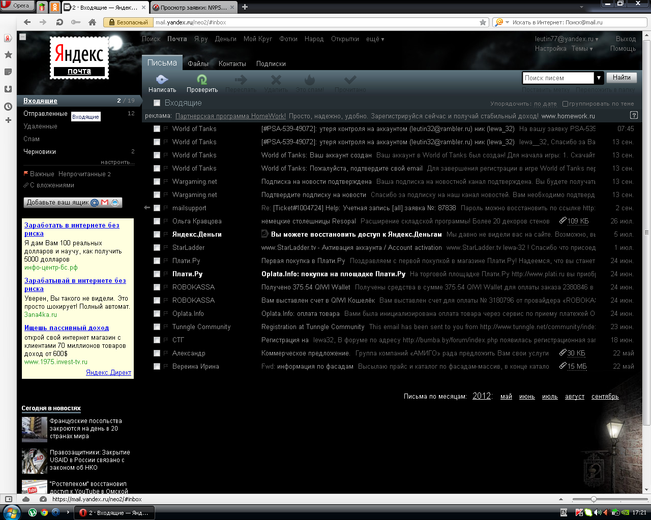The image size is (651, 520).
Task: Click the help question mark icon beside ad
Action: 634,115
